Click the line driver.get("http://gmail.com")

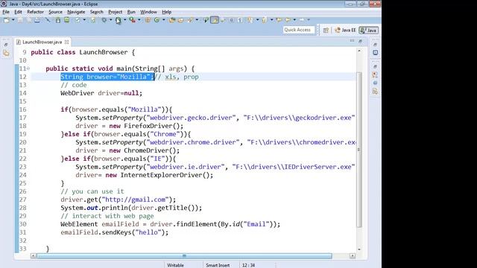pyautogui.click(x=119, y=200)
